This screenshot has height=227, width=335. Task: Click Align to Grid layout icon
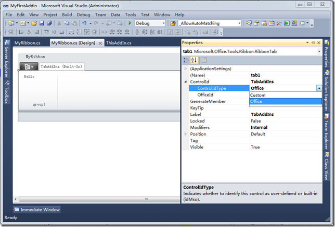[11, 32]
